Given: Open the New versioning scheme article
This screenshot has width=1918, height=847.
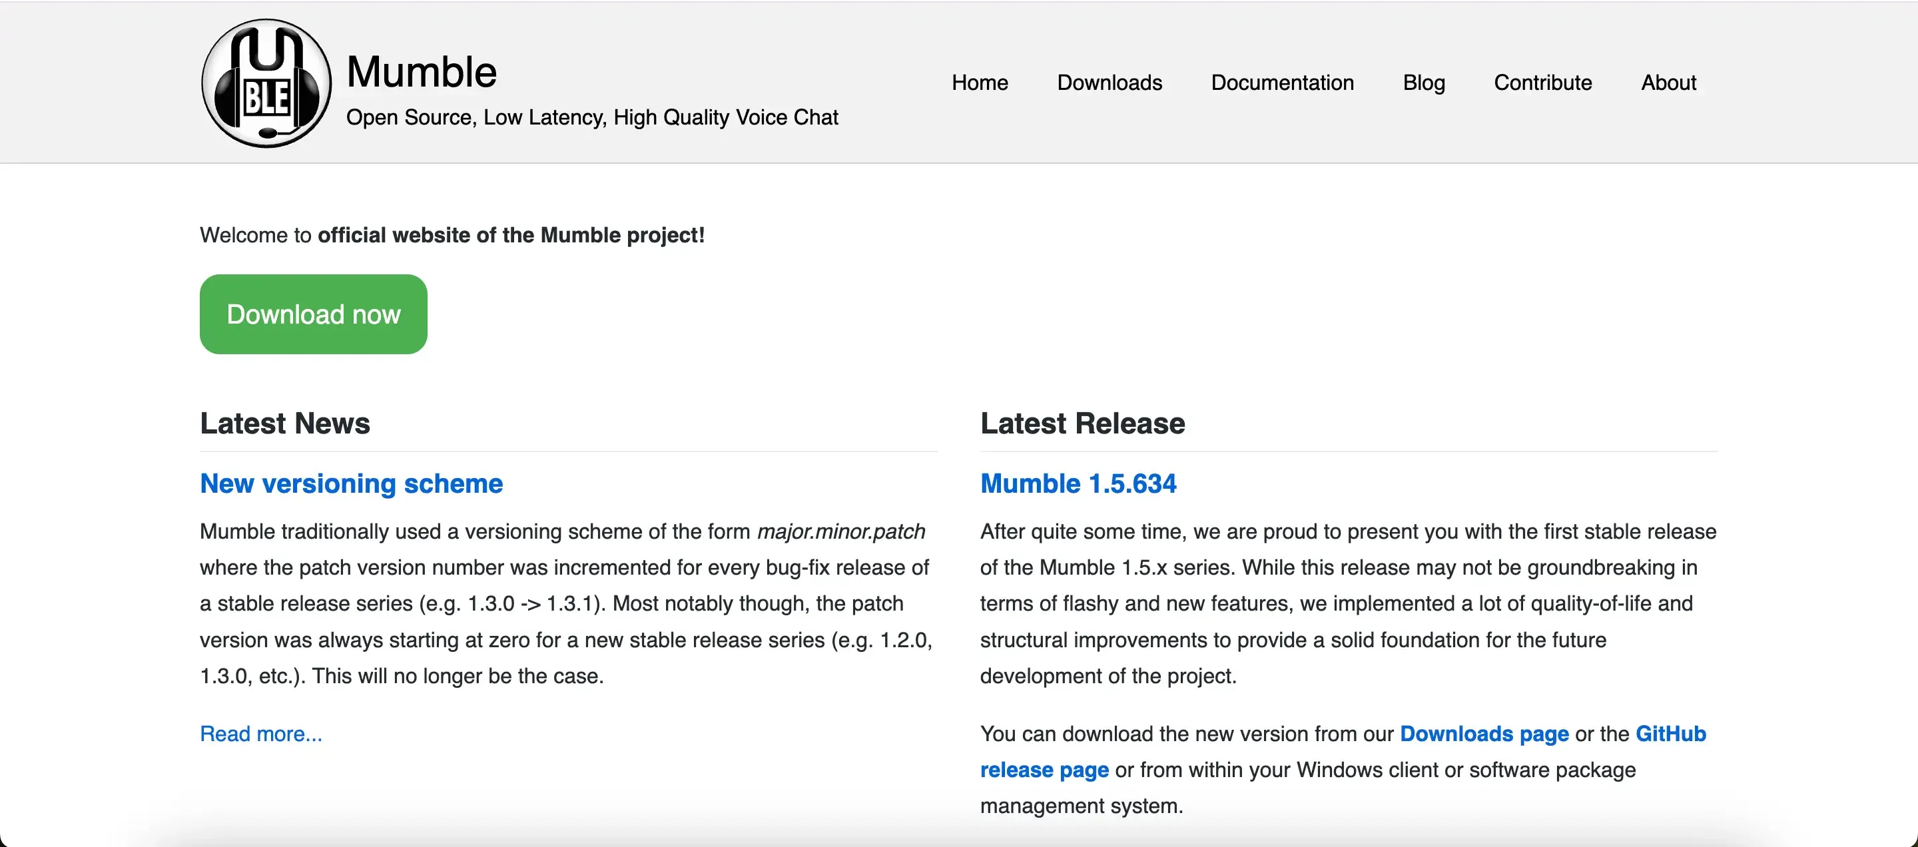Looking at the screenshot, I should coord(352,484).
